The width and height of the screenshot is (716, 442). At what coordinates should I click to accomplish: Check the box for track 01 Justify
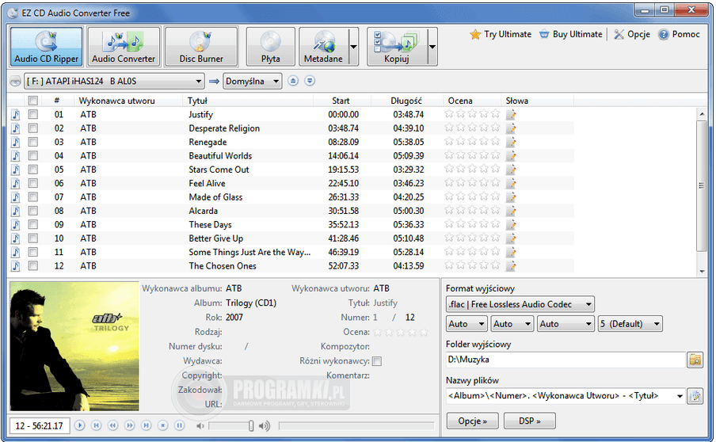(x=33, y=114)
